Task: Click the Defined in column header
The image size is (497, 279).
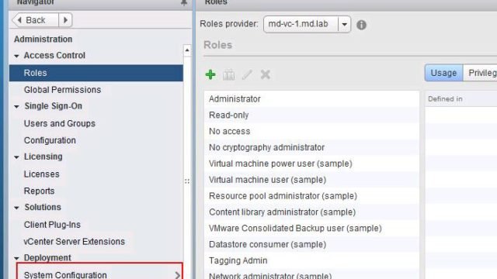Action: (461, 99)
